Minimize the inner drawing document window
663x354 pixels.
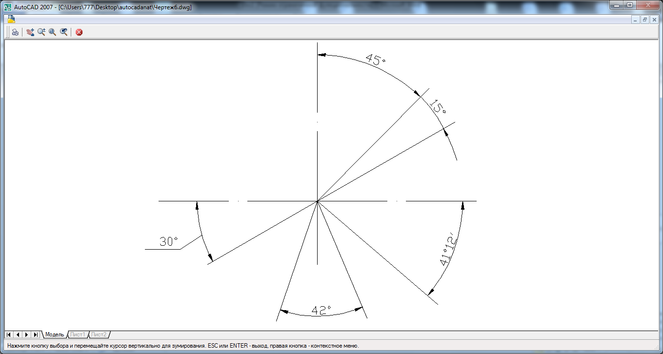point(635,20)
